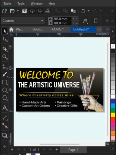
Task: Create a new document
Action: coord(5,11)
